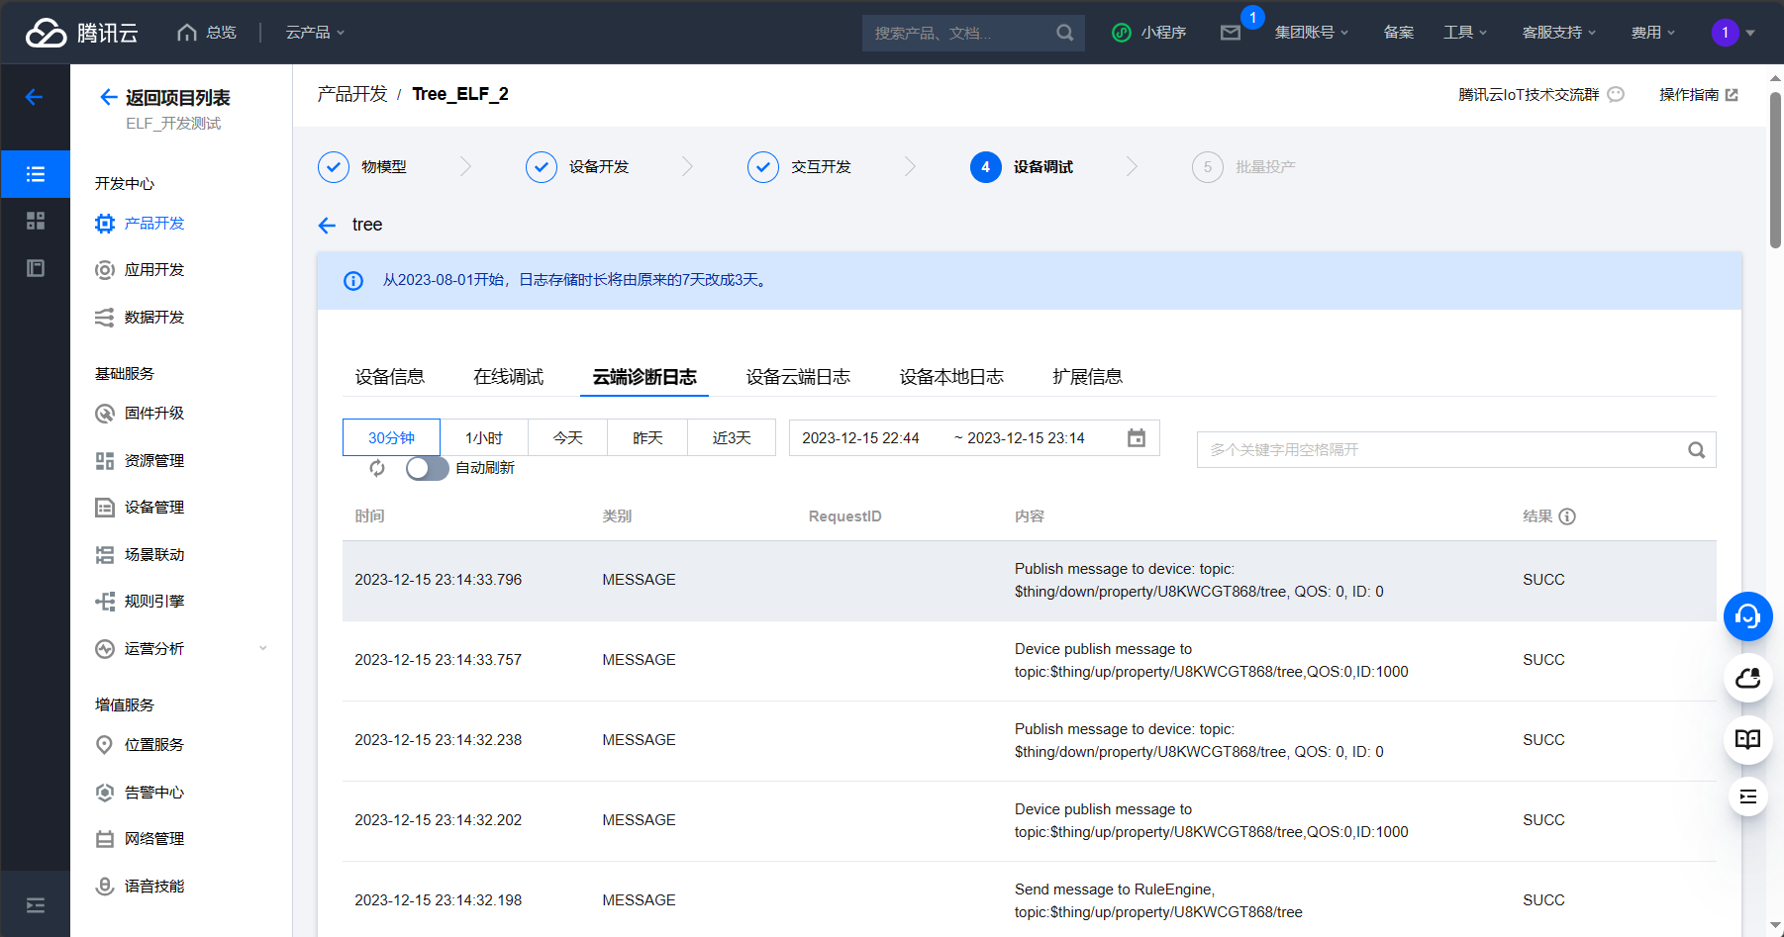
Task: Open the date range calendar picker
Action: [x=1137, y=437]
